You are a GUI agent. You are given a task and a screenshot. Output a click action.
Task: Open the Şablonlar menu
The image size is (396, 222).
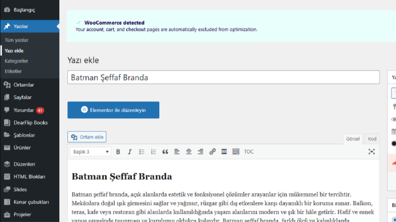30,135
